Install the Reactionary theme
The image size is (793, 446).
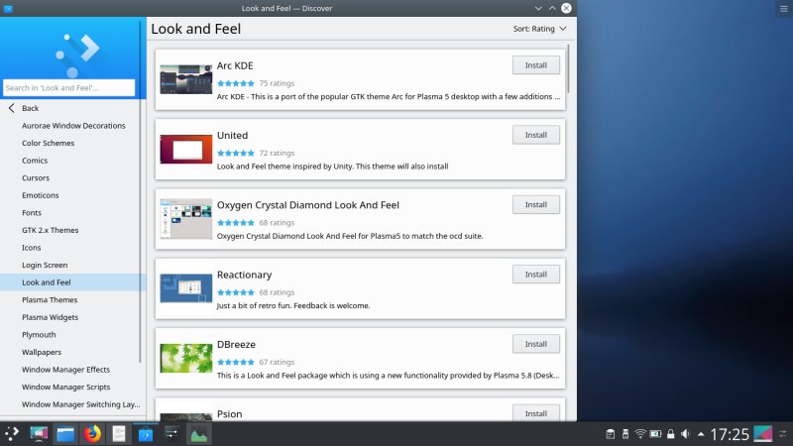tap(536, 275)
